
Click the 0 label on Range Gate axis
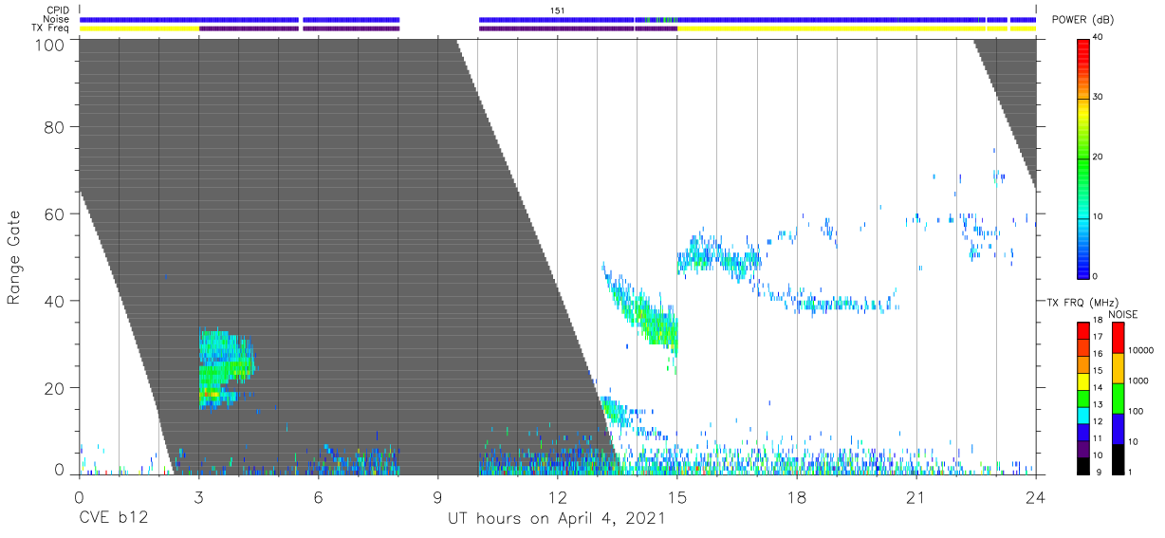pyautogui.click(x=61, y=471)
